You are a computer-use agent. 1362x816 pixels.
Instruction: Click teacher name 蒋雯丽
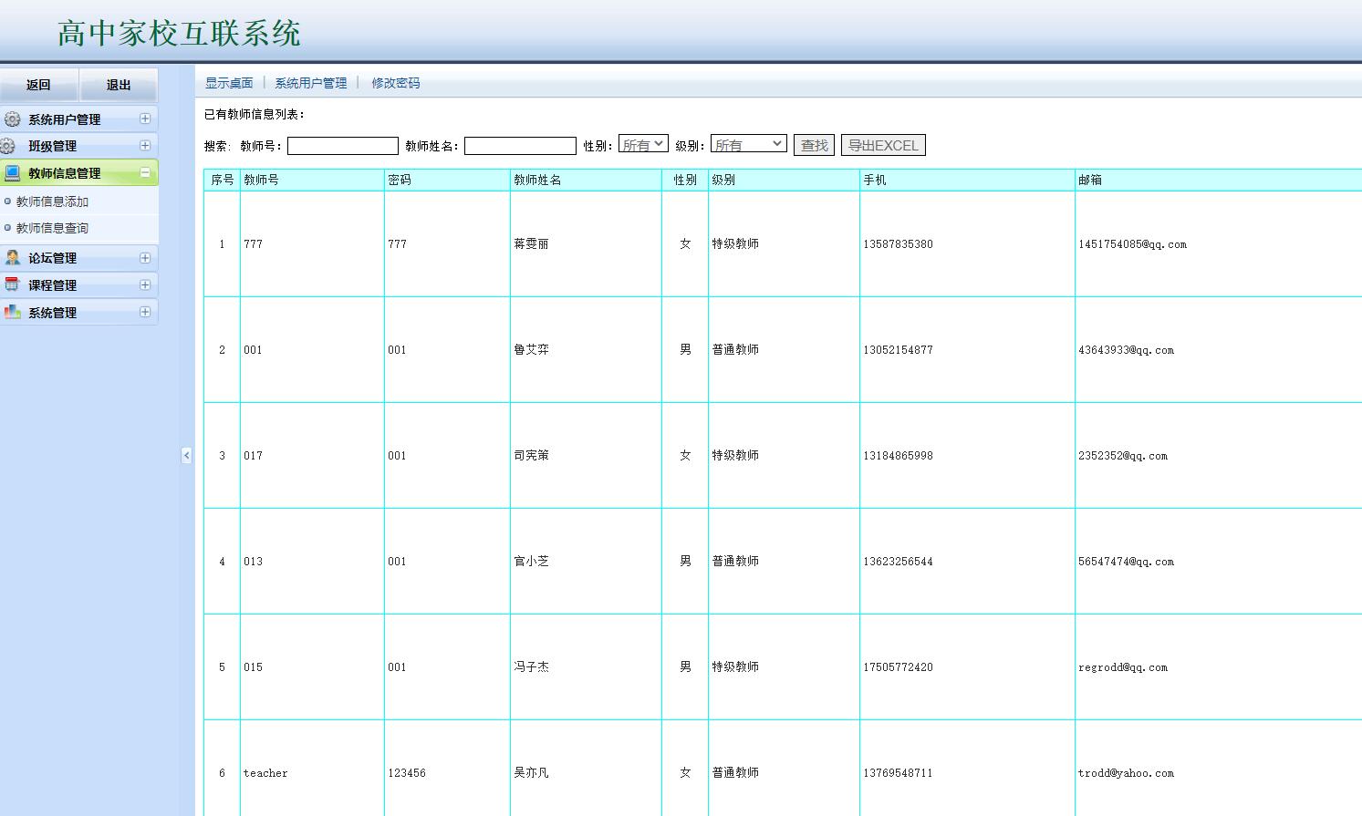point(532,244)
